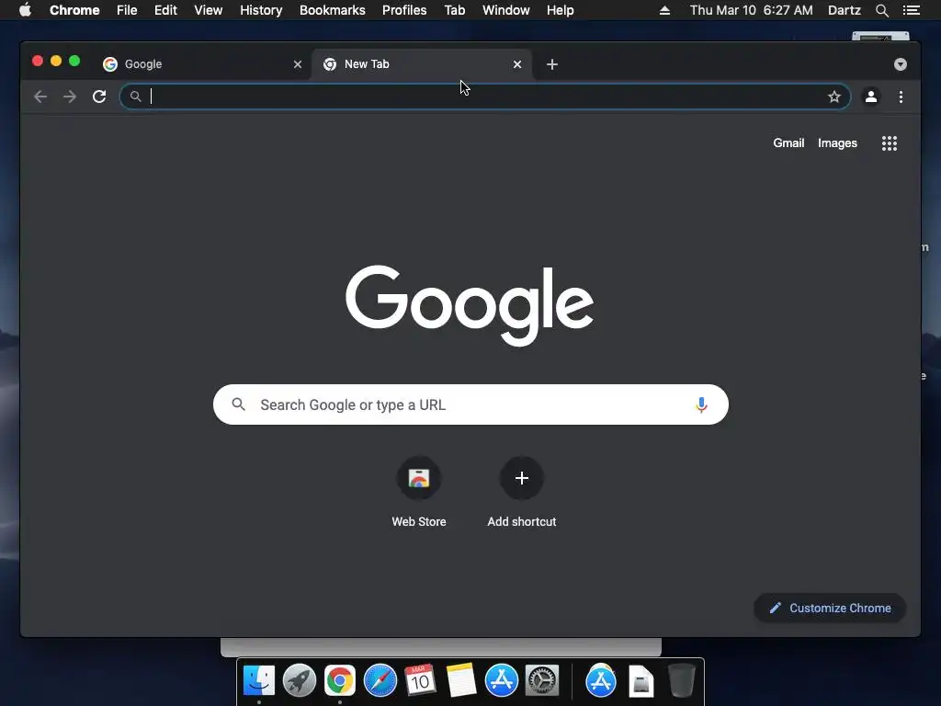Open the Edit menu

pyautogui.click(x=165, y=10)
